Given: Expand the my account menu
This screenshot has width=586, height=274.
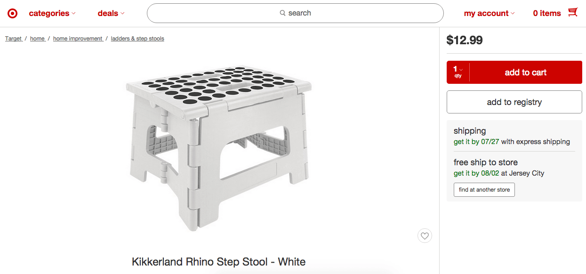Looking at the screenshot, I should pyautogui.click(x=489, y=13).
